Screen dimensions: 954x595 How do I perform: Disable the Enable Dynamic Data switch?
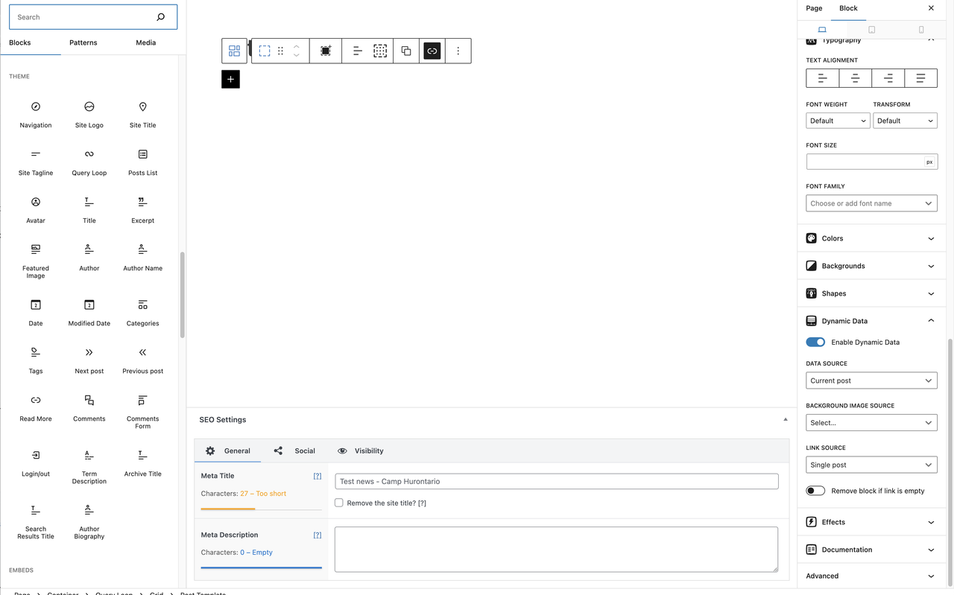point(815,343)
